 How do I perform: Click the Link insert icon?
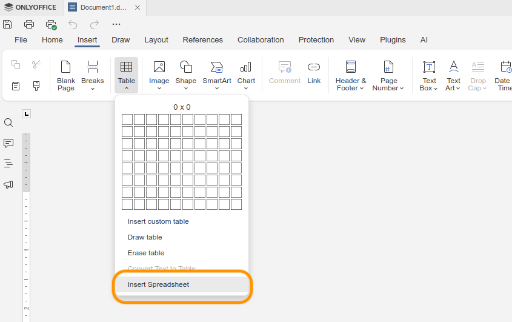[x=314, y=73]
